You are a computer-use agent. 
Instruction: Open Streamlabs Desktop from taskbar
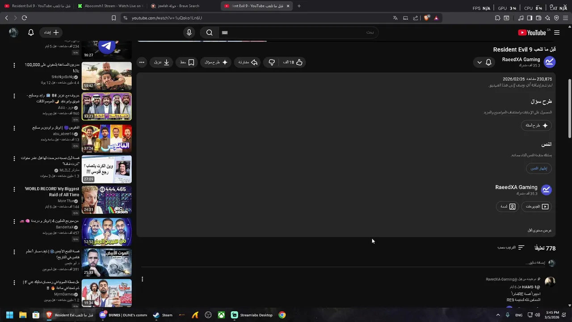[x=252, y=315]
